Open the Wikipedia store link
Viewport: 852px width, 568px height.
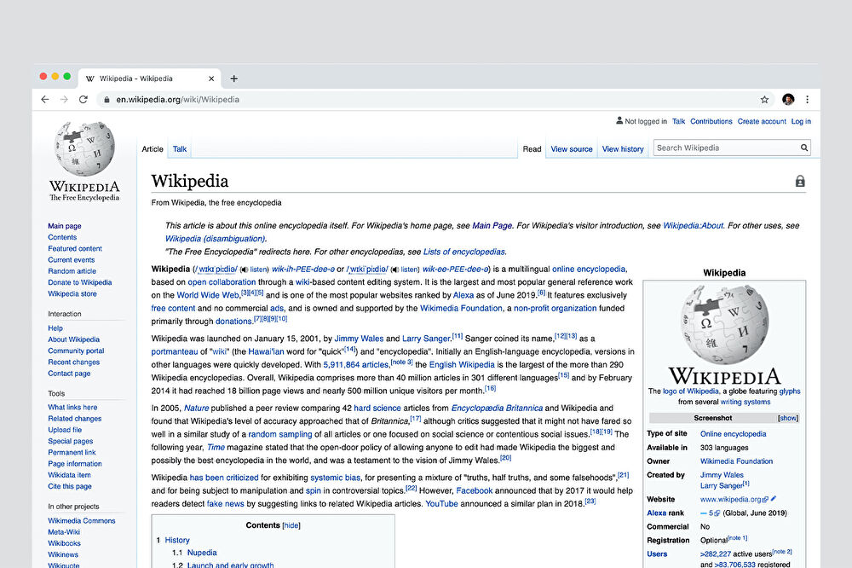point(72,293)
